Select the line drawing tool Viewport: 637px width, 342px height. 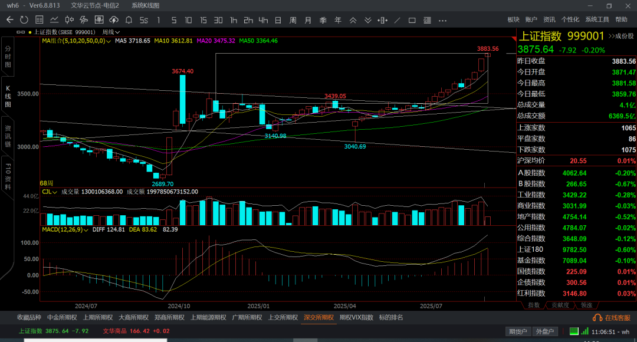click(x=398, y=20)
